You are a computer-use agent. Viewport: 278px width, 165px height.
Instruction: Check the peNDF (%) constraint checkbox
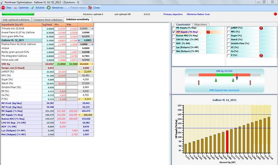click(229, 28)
